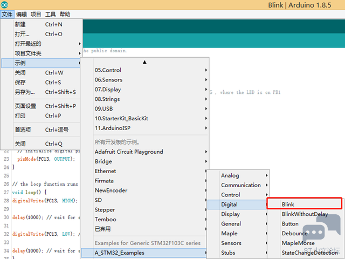
Task: Expand the 05.Control examples
Action: (x=144, y=70)
